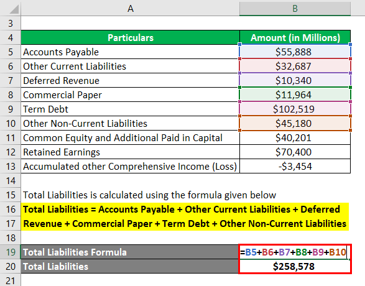The image size is (365, 286).
Task: Select the Deferred Revenue cell
Action: tap(130, 81)
